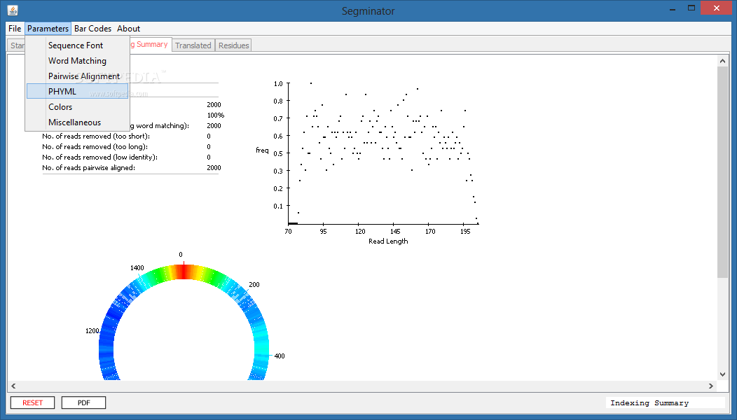The width and height of the screenshot is (737, 420).
Task: Open the partly hidden Start tab
Action: [17, 45]
